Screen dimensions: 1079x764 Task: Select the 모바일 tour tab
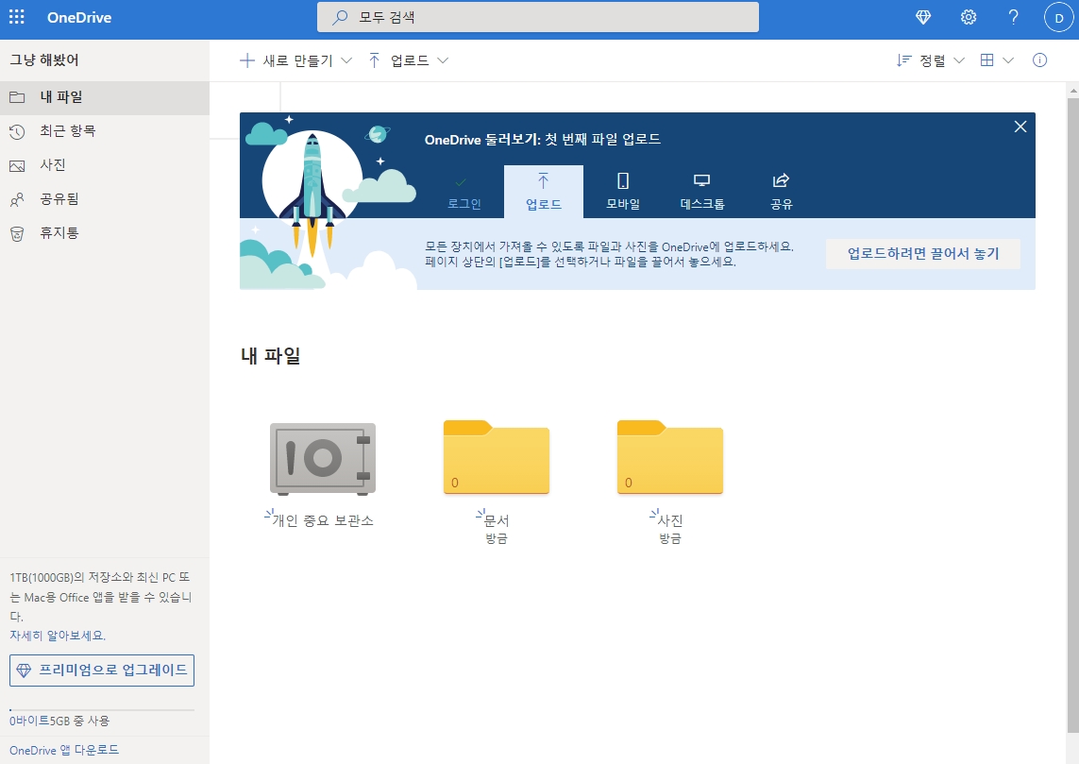pos(623,192)
